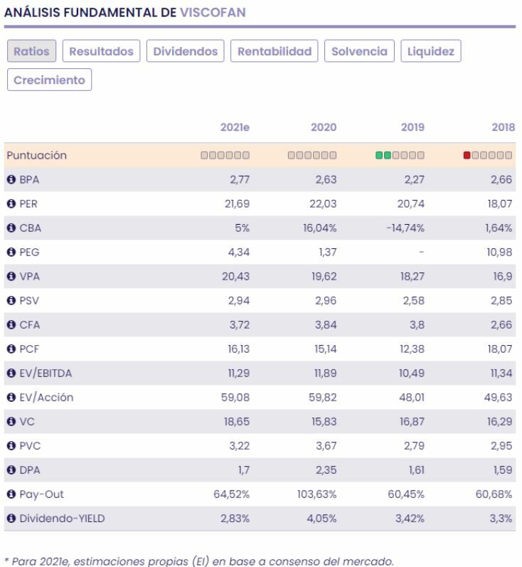Click the EV/EBITDA info icon
Viewport: 522px width, 567px height.
click(x=11, y=373)
